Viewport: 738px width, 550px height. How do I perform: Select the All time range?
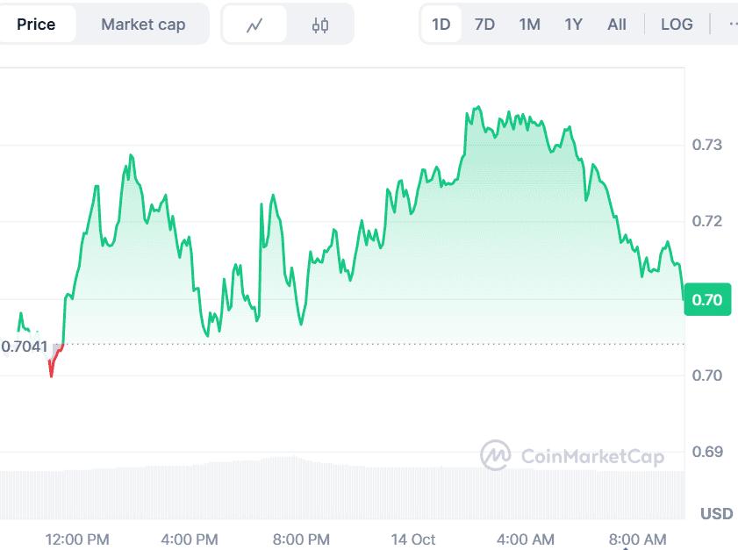[x=617, y=25]
